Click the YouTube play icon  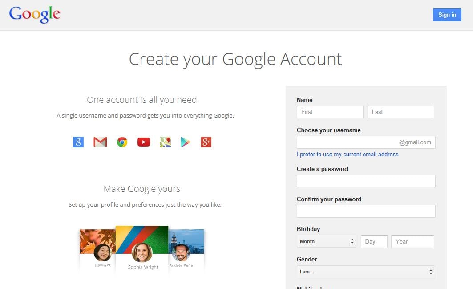pos(144,142)
